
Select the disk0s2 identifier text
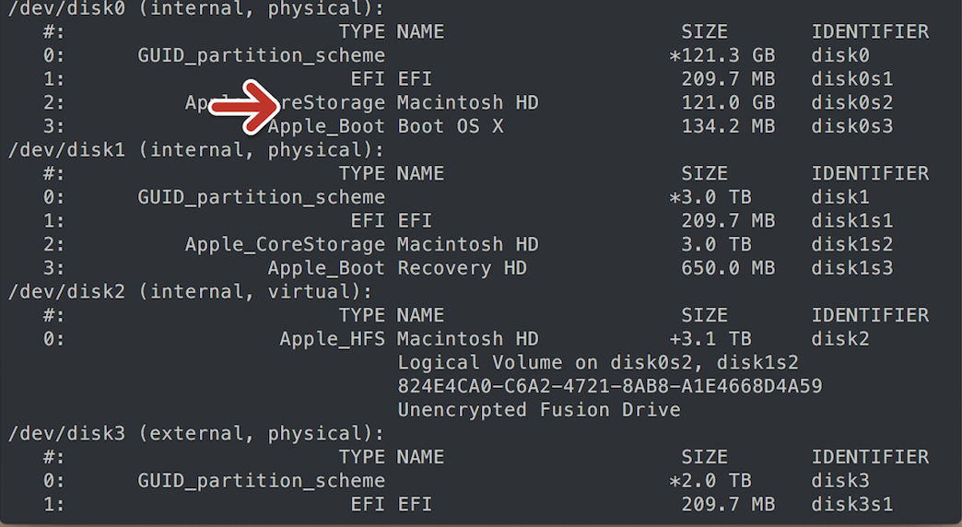coord(851,102)
